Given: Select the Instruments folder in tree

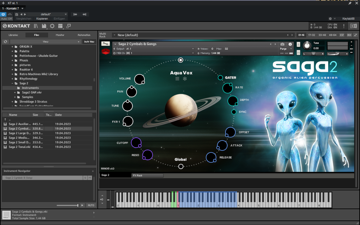Looking at the screenshot, I should (x=47, y=88).
